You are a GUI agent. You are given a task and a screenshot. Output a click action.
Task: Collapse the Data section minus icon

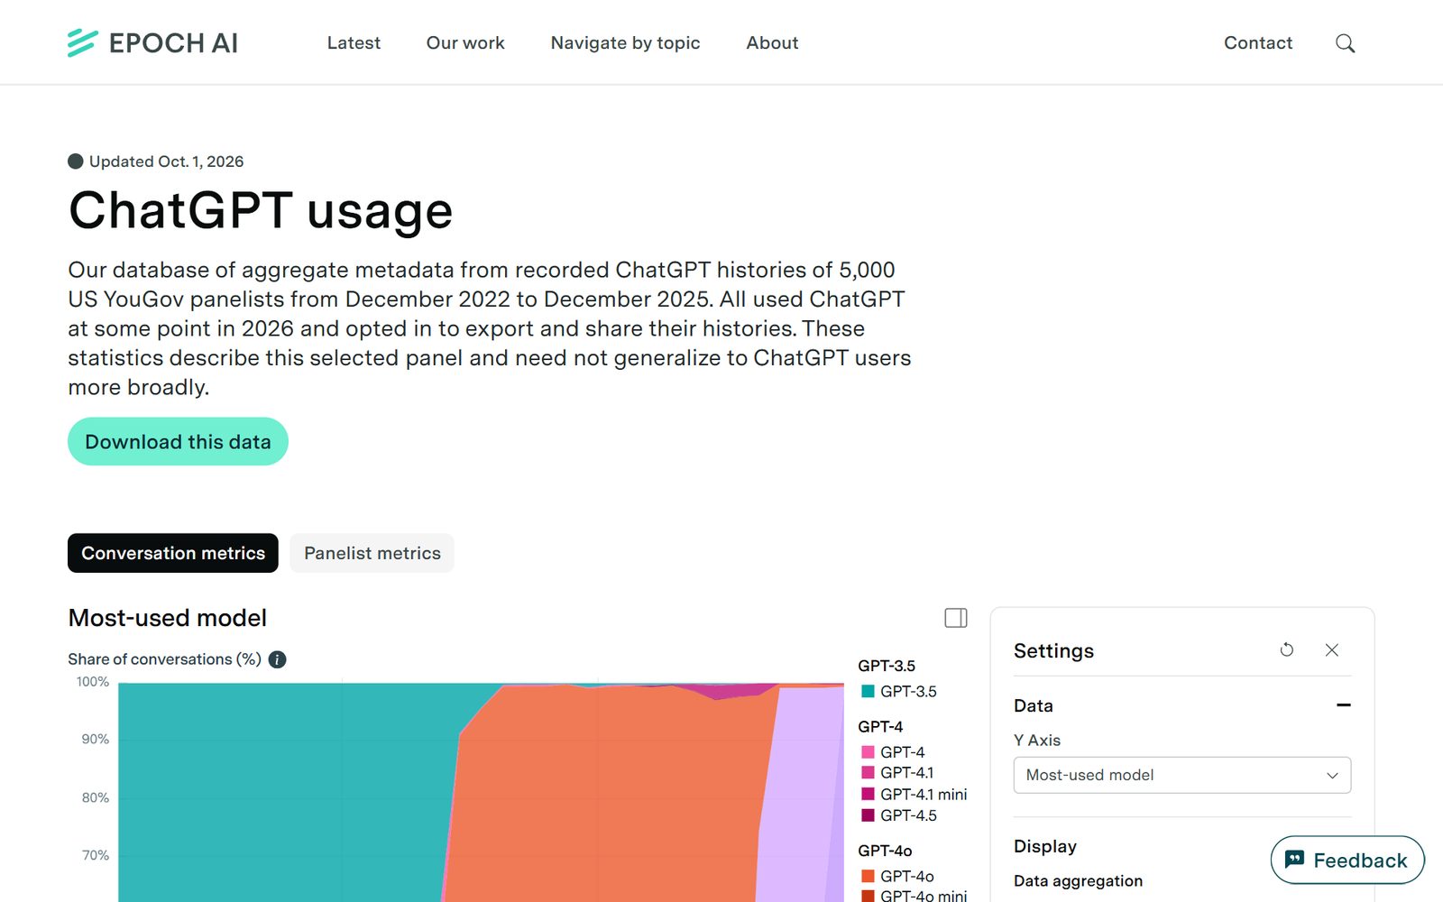tap(1343, 705)
